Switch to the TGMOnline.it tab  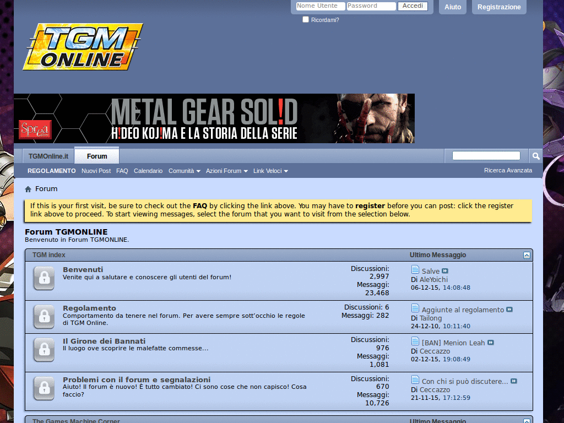pos(48,156)
